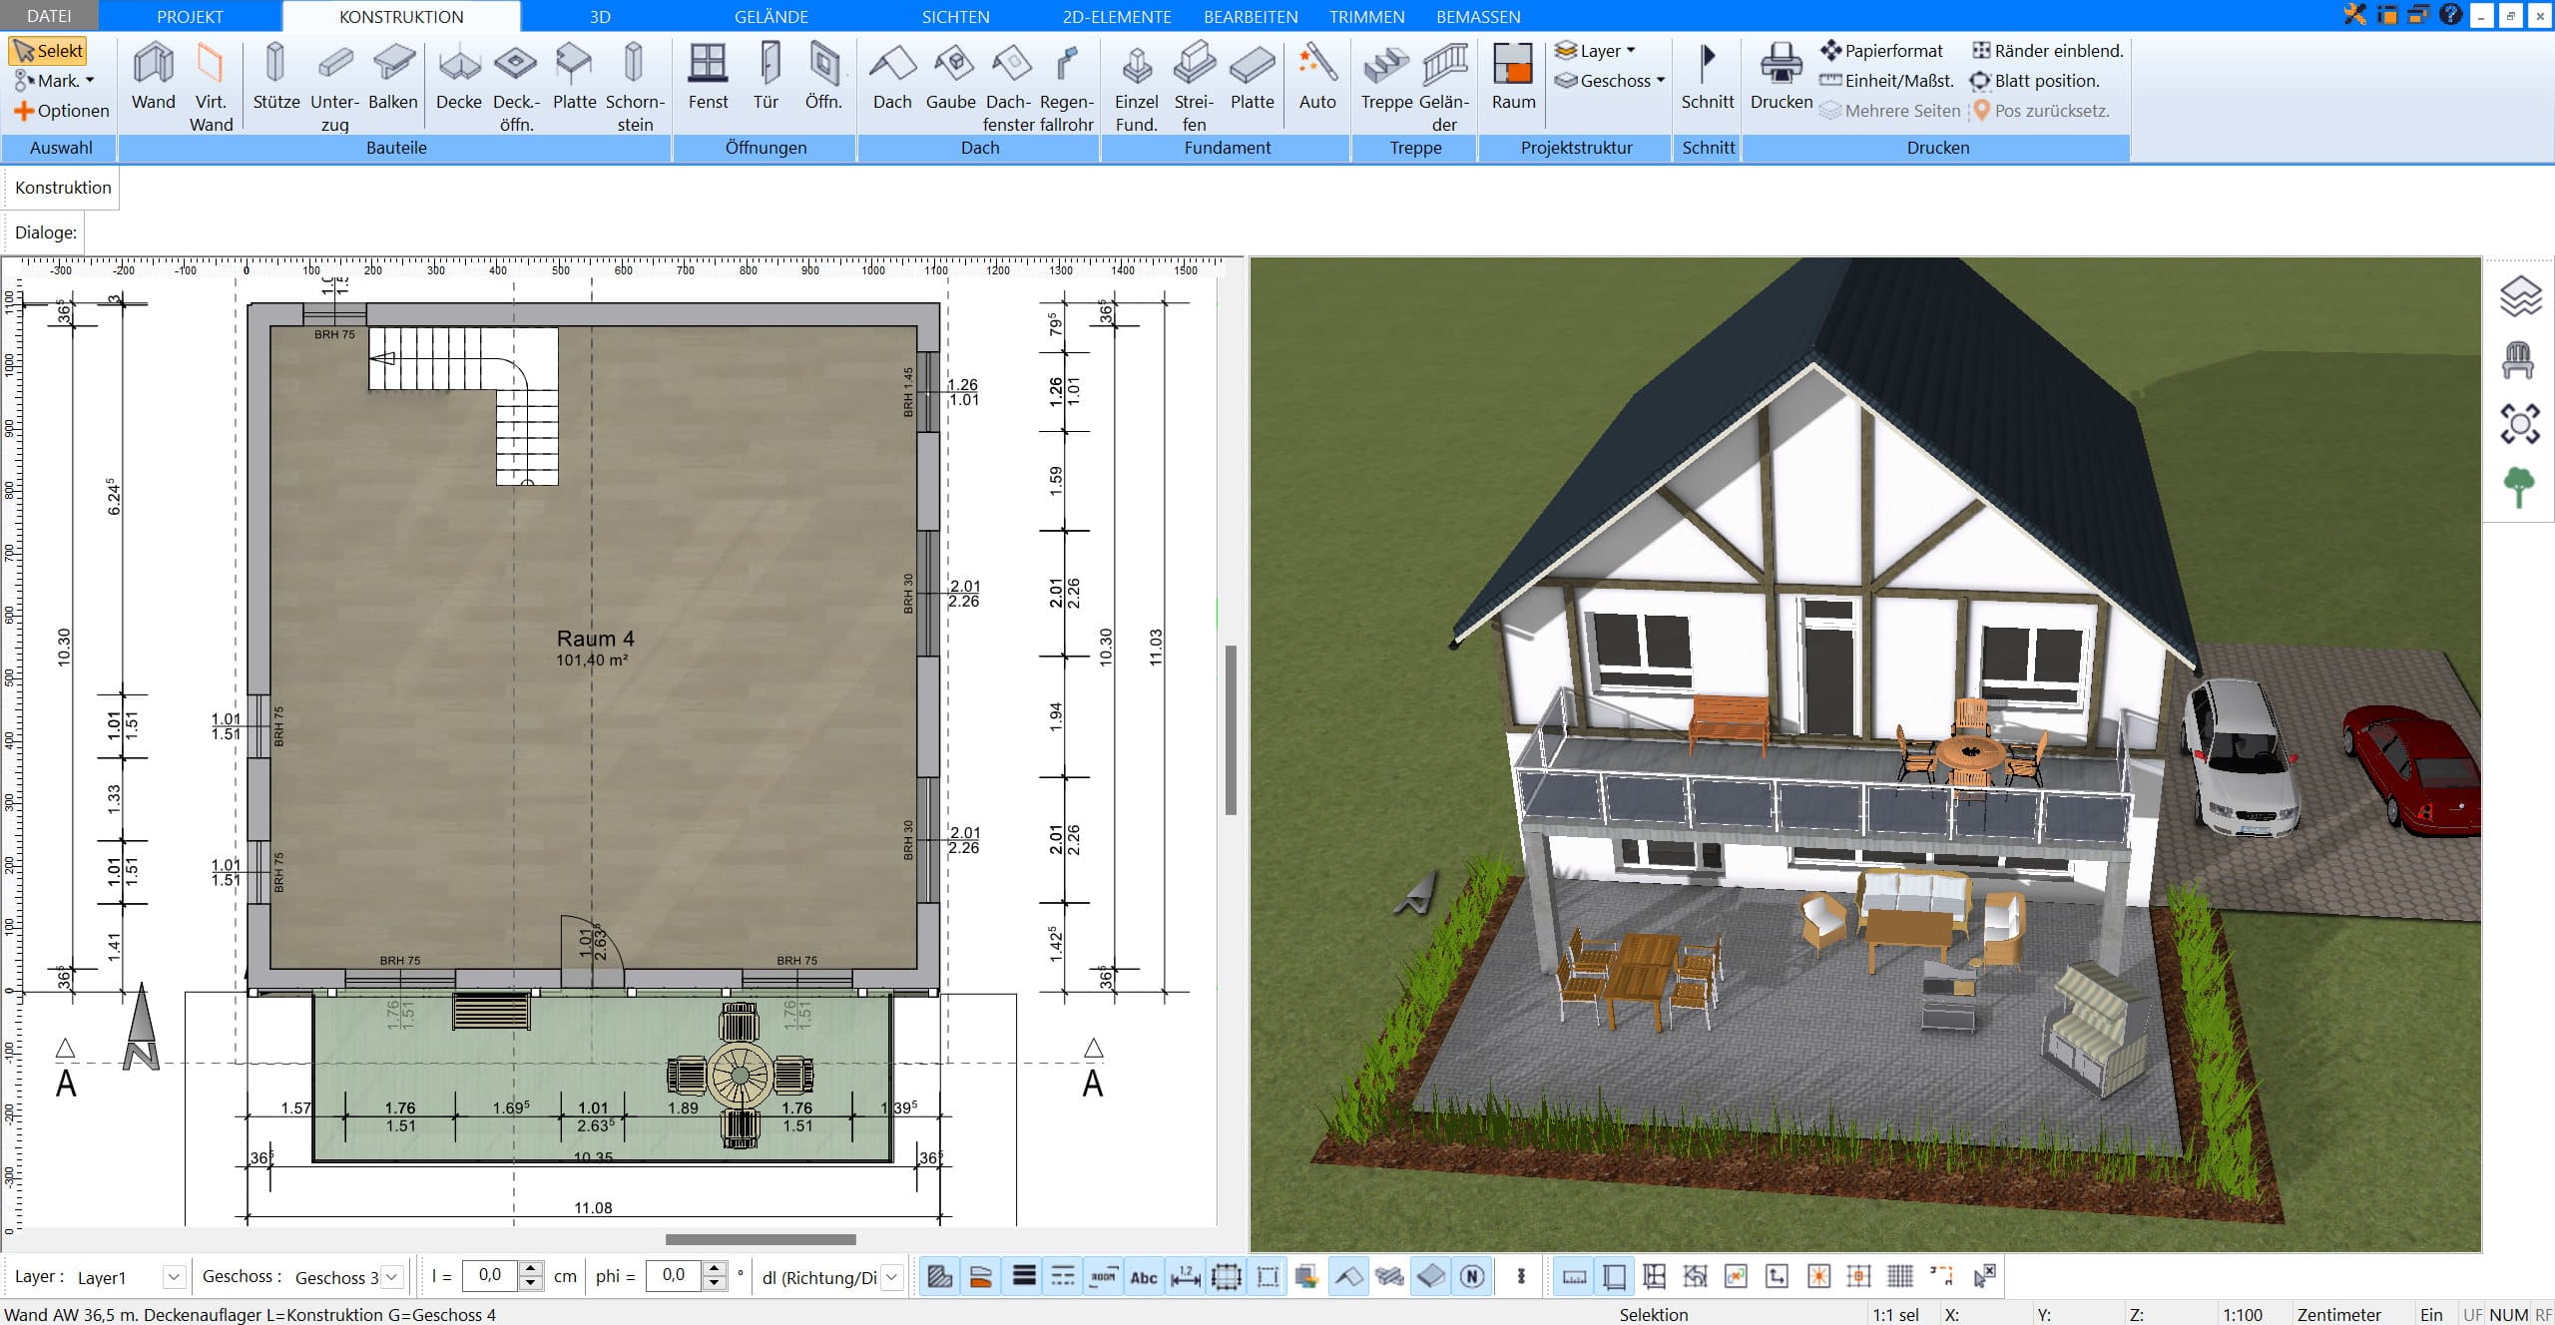Select the Raum room tool
The height and width of the screenshot is (1325, 2555).
[x=1513, y=77]
